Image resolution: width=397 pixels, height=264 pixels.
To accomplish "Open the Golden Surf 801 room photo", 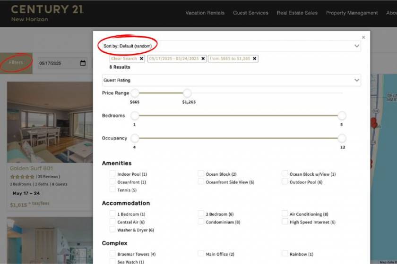I will pyautogui.click(x=50, y=122).
